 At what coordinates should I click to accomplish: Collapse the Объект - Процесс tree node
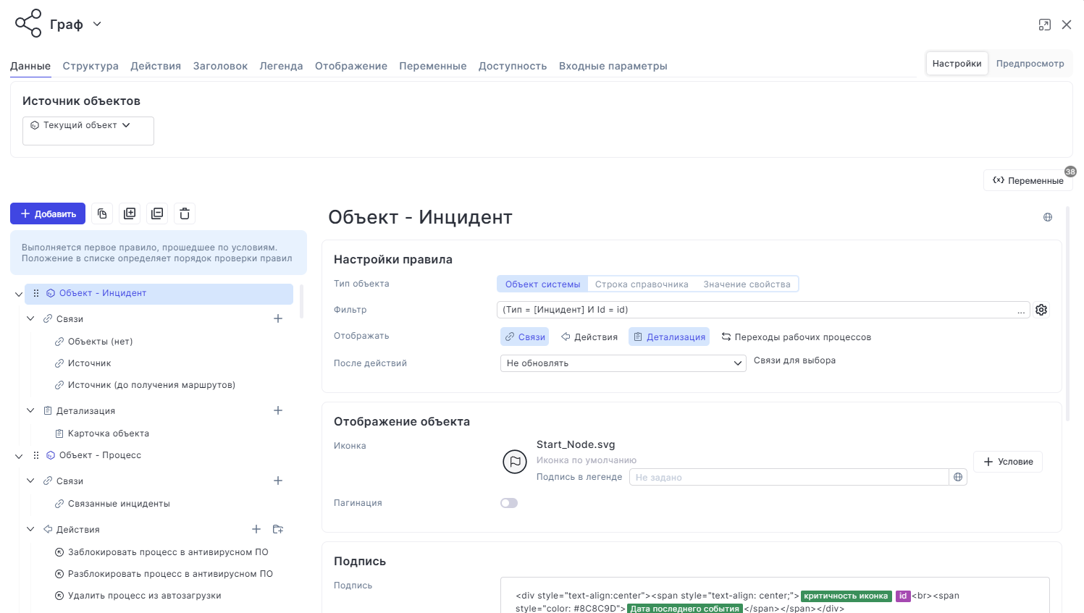click(x=19, y=456)
